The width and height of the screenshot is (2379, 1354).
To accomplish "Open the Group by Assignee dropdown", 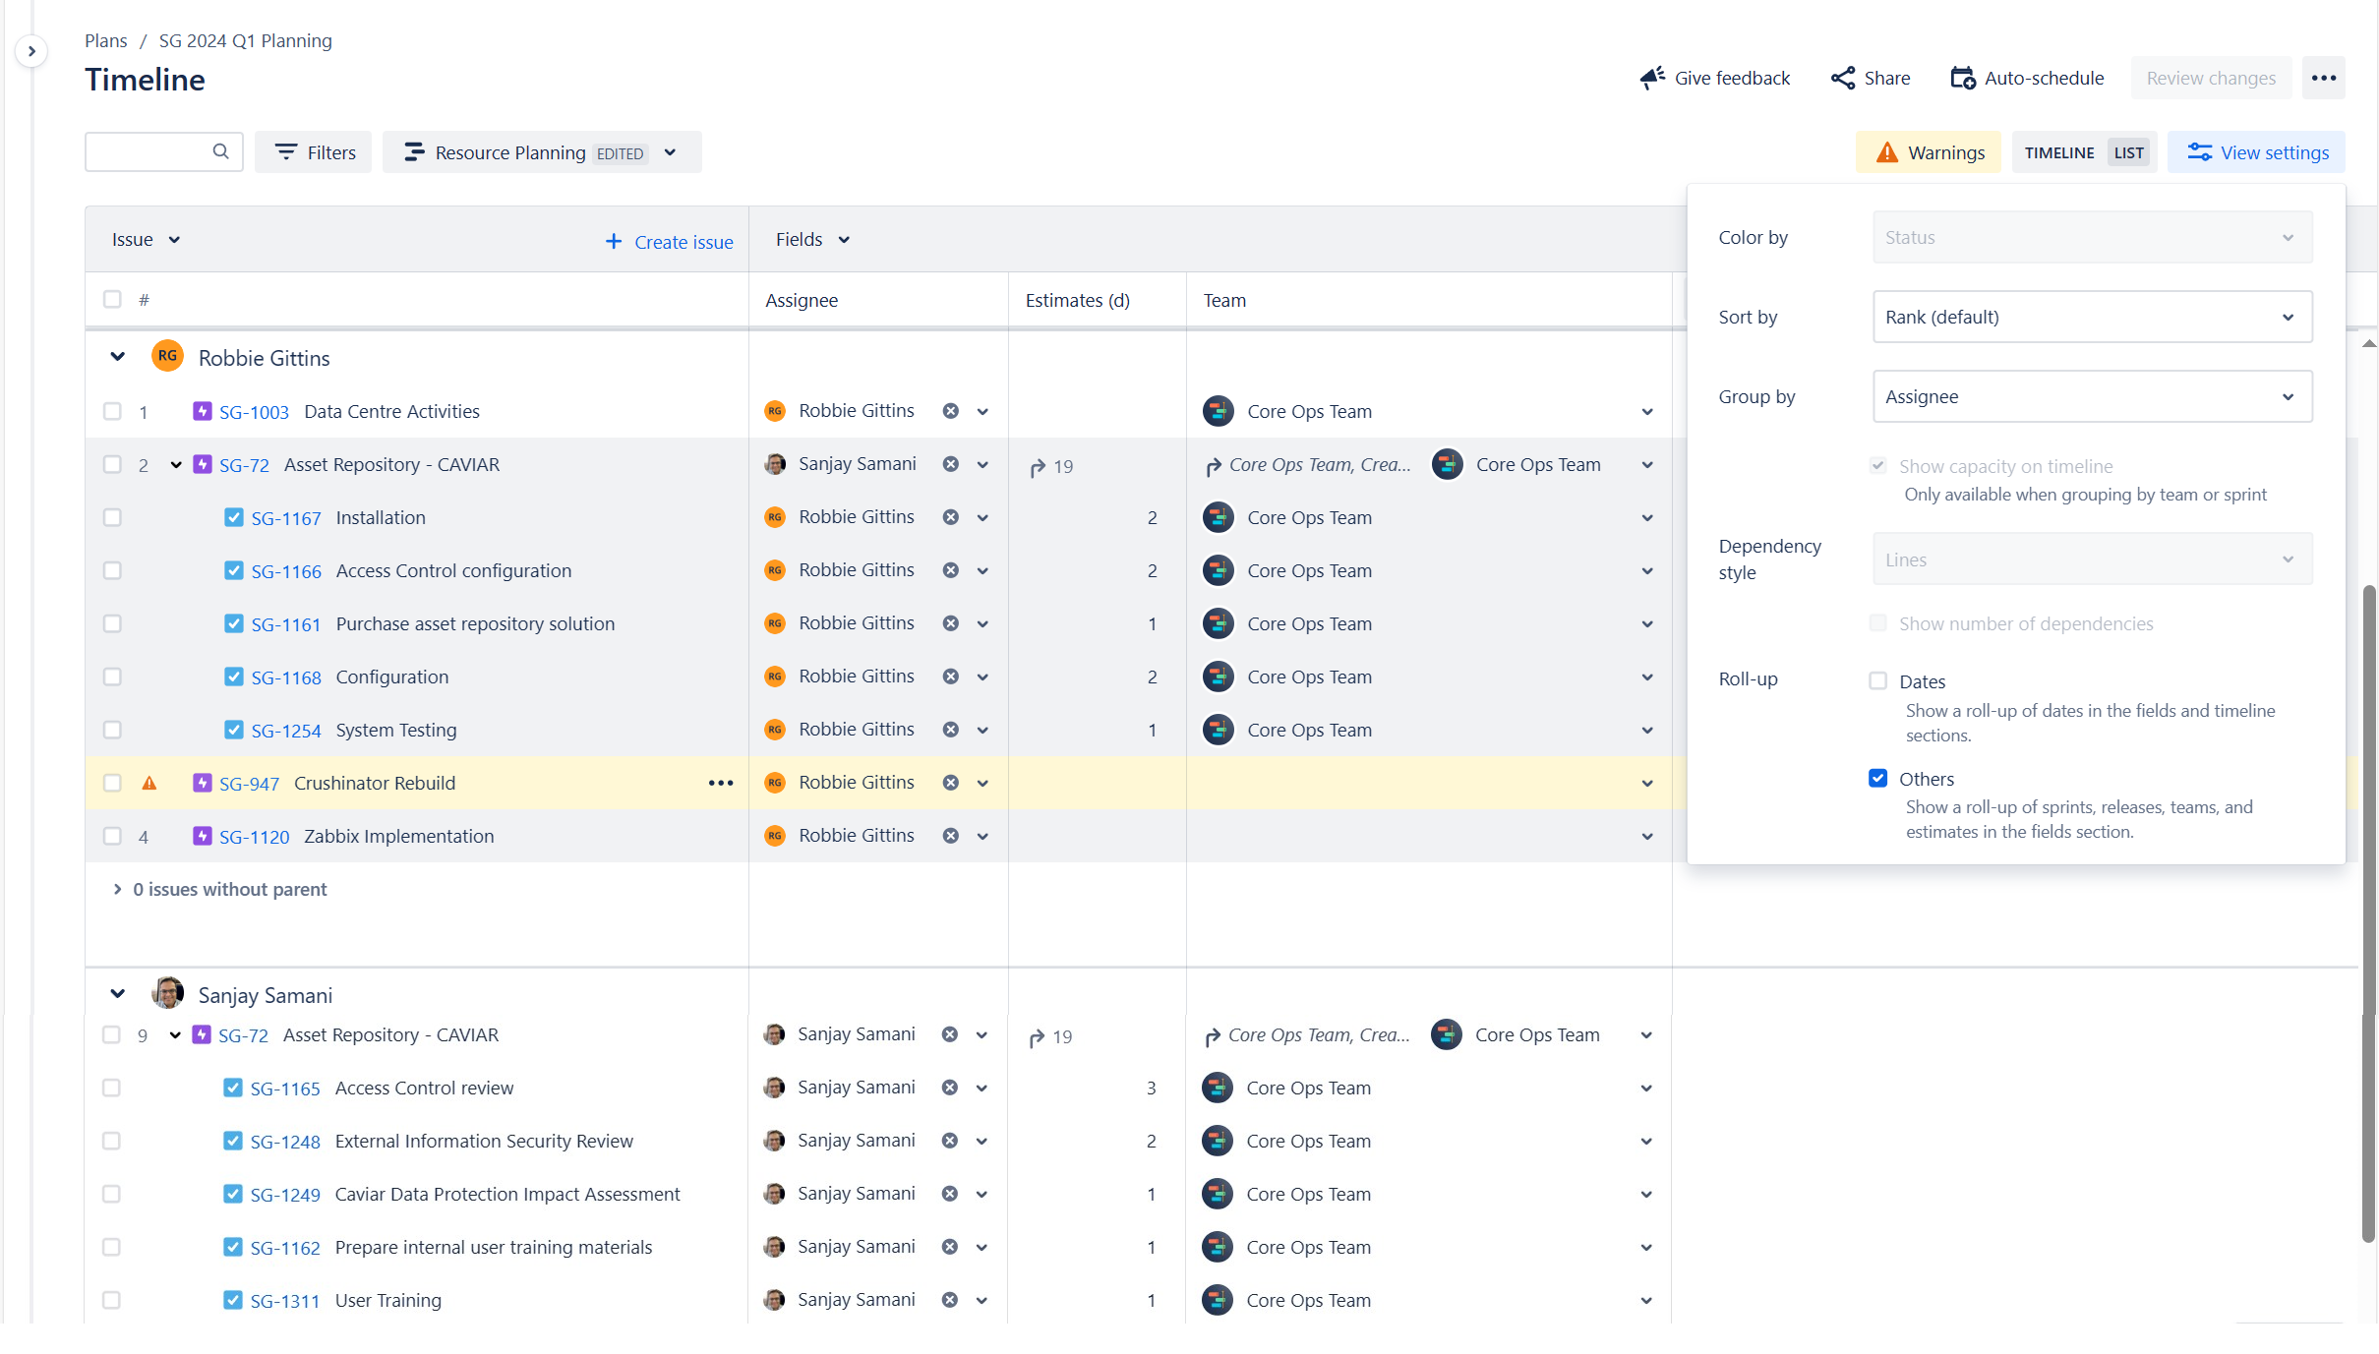I will click(x=2091, y=396).
